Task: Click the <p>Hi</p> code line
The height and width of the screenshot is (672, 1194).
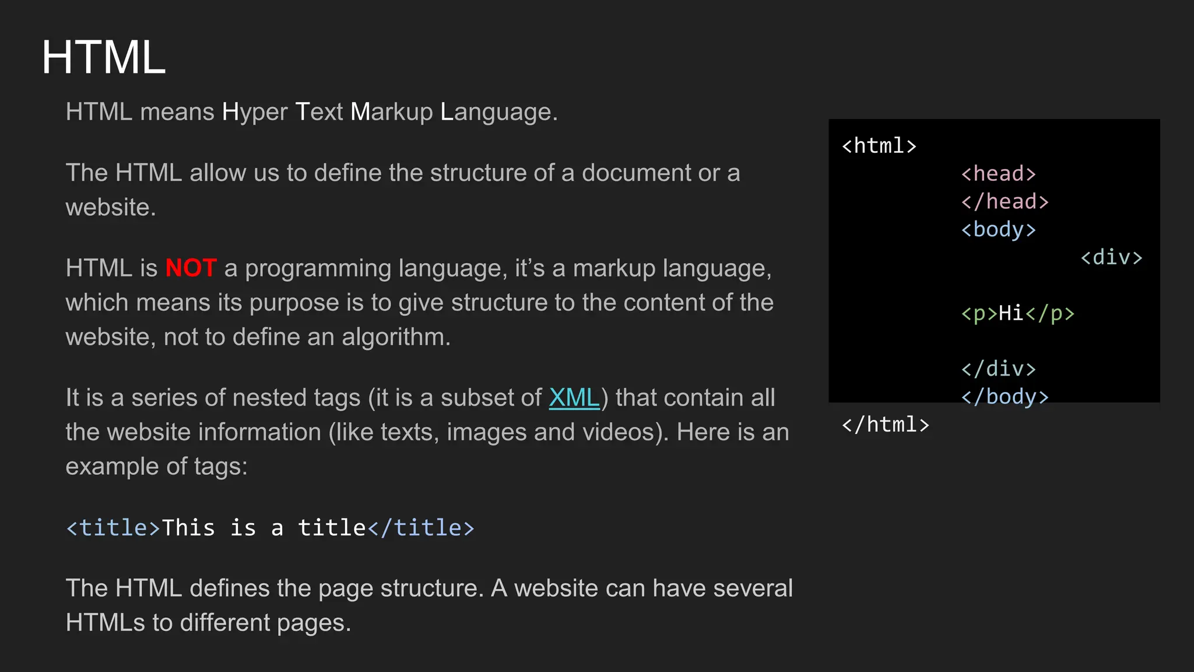Action: [x=1017, y=314]
